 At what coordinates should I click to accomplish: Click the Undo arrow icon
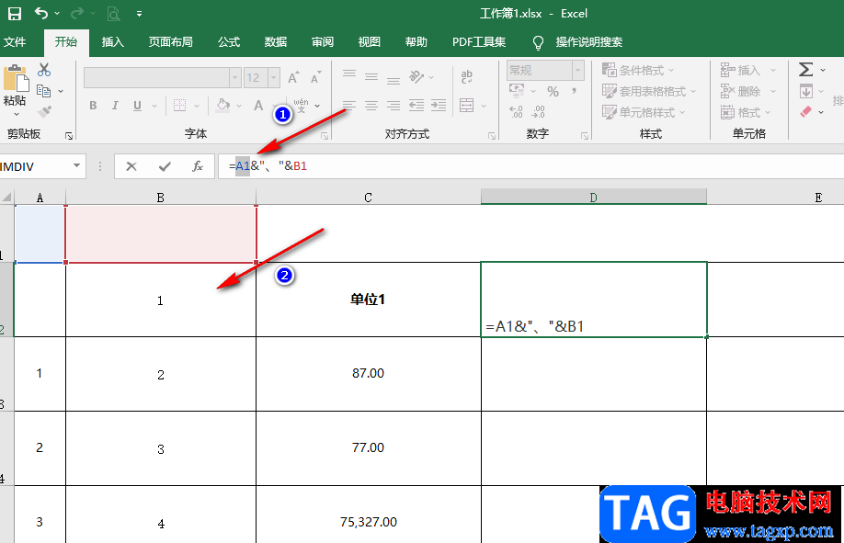[41, 14]
